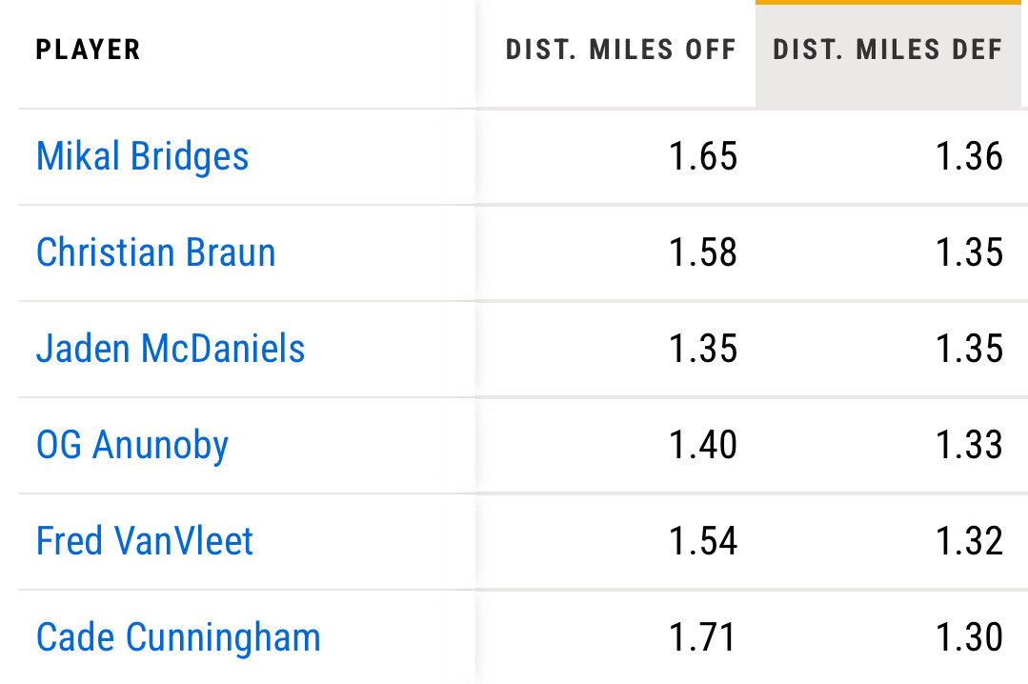This screenshot has width=1028, height=684.
Task: Open Christian Braun player page
Action: (155, 252)
